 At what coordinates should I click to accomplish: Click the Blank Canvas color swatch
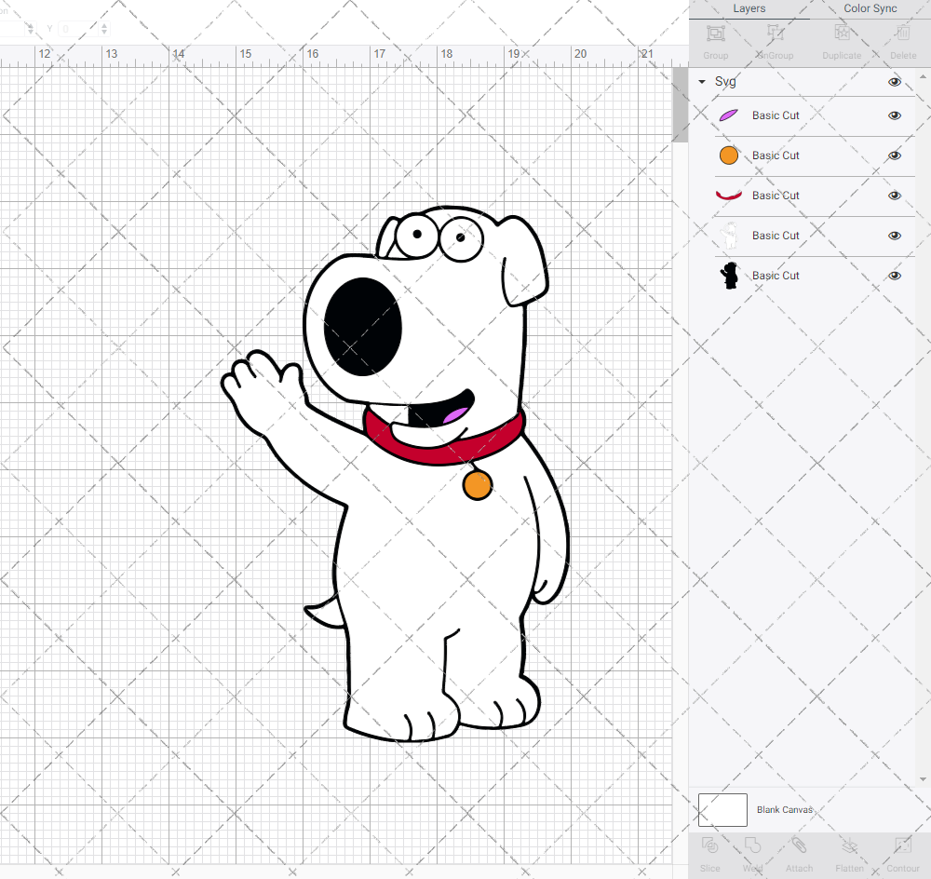[722, 810]
